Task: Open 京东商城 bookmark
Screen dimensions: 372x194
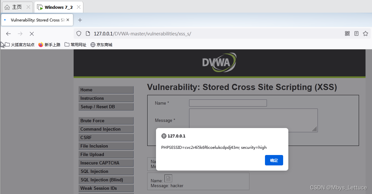Action: (x=101, y=45)
